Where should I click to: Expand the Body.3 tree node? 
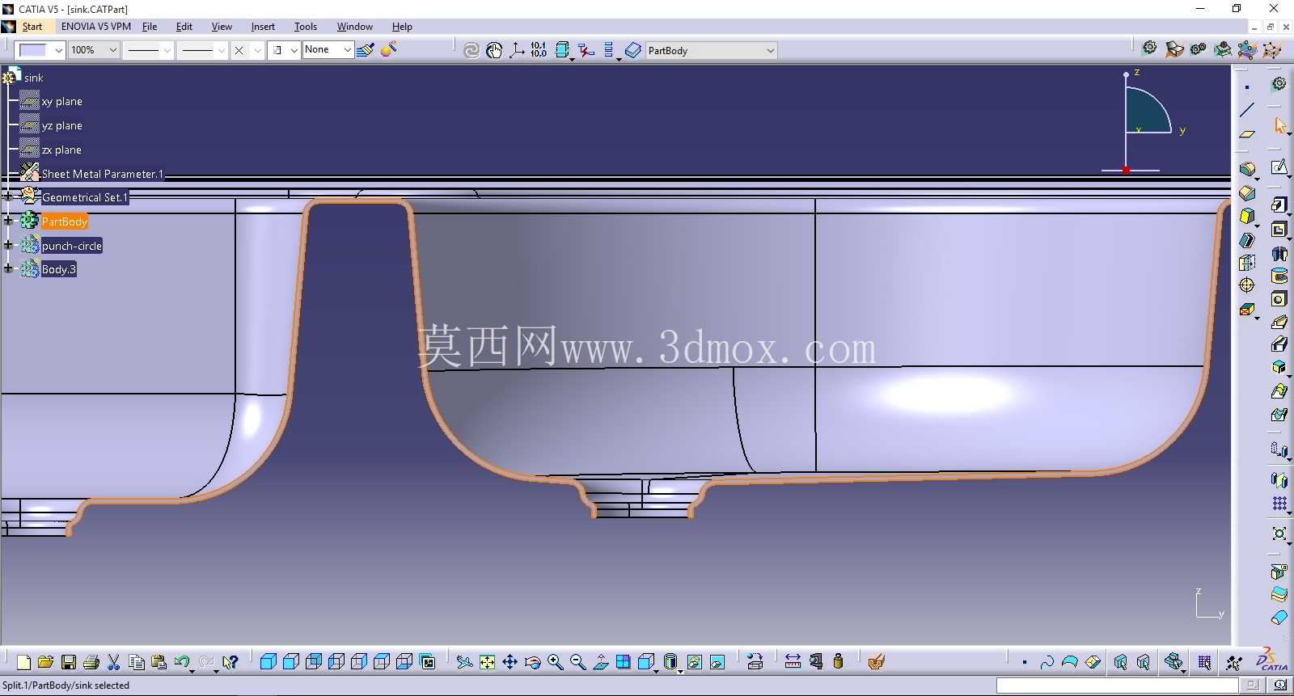point(8,268)
